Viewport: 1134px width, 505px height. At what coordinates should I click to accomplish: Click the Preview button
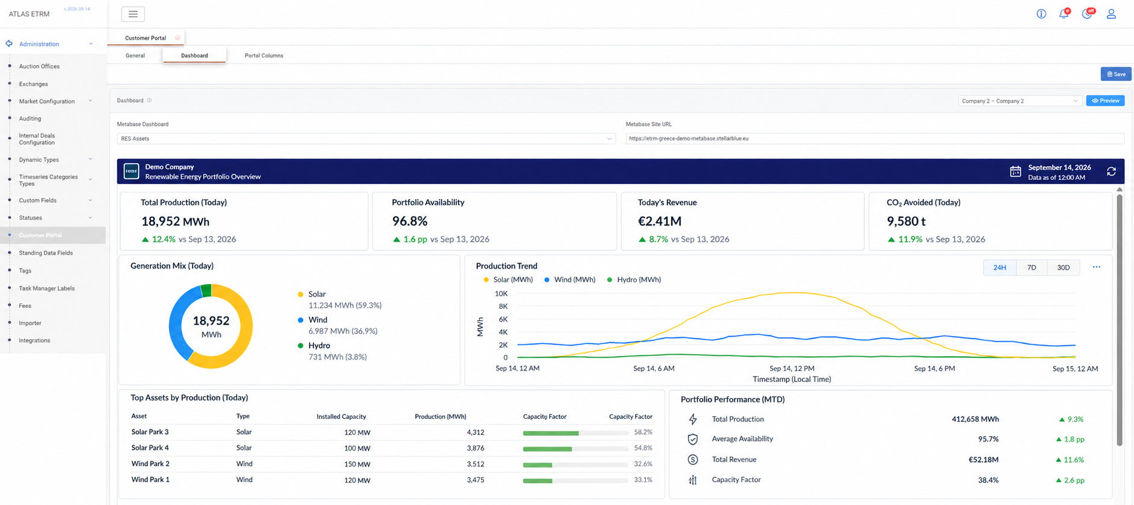point(1105,101)
